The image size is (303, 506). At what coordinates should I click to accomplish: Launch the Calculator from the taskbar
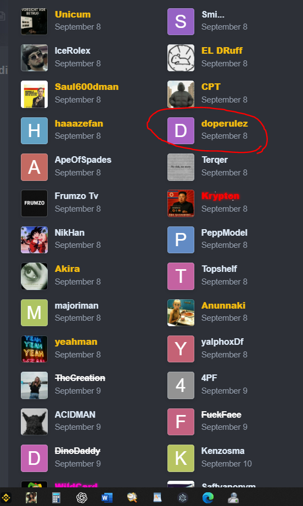click(56, 498)
